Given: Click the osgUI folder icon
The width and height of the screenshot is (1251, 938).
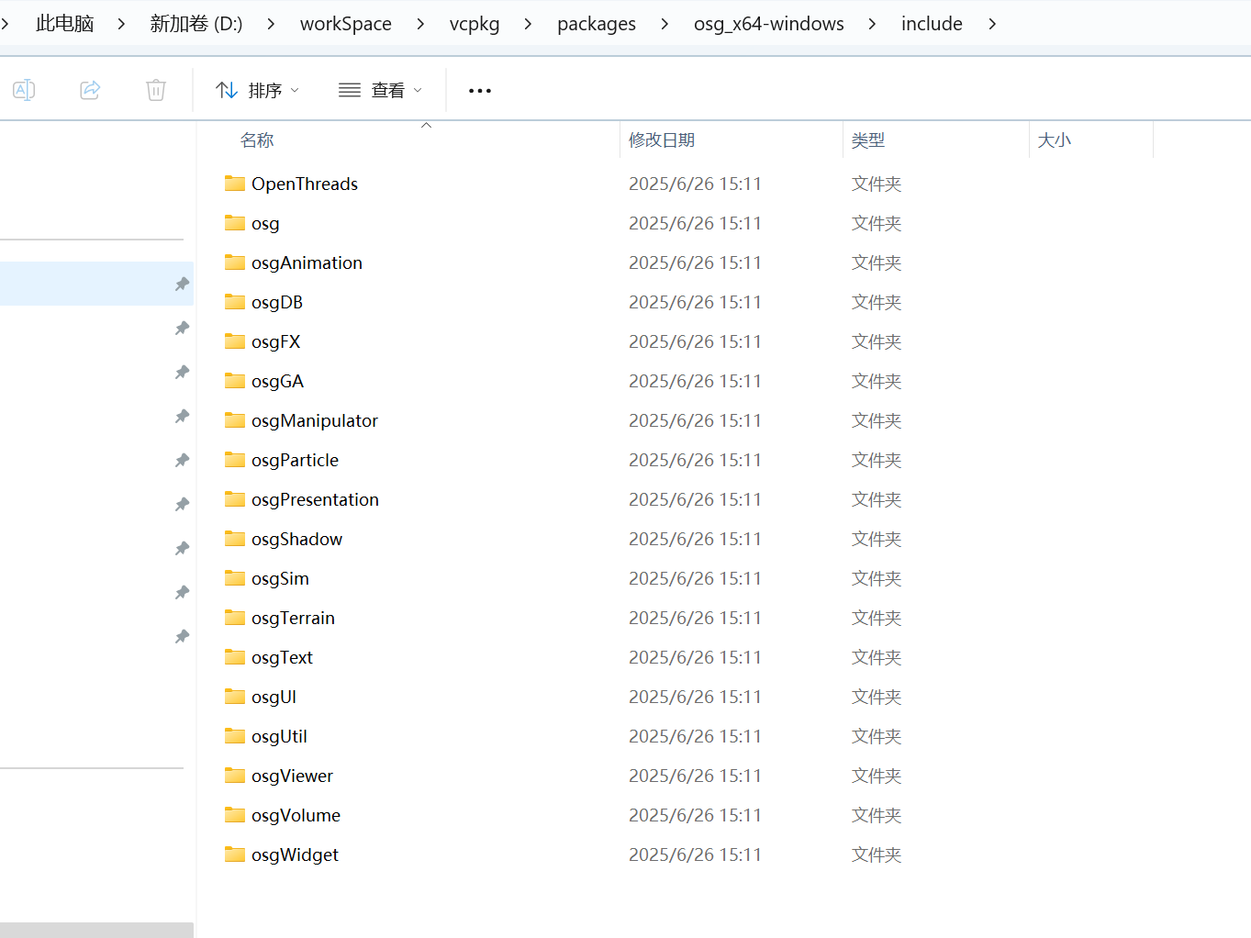Looking at the screenshot, I should pyautogui.click(x=235, y=697).
